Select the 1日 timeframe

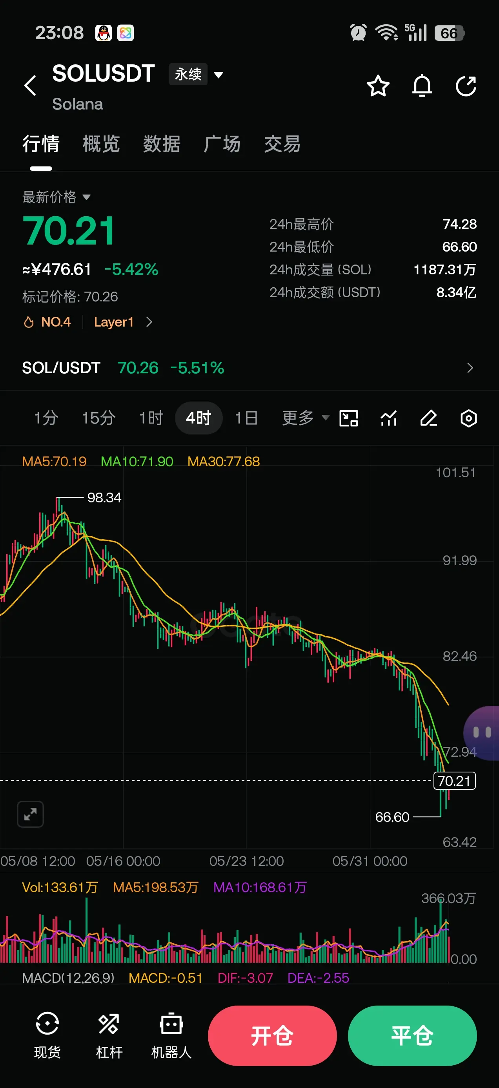(x=246, y=418)
